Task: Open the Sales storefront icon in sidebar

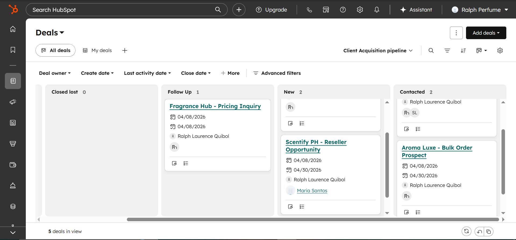Action: 13,144
